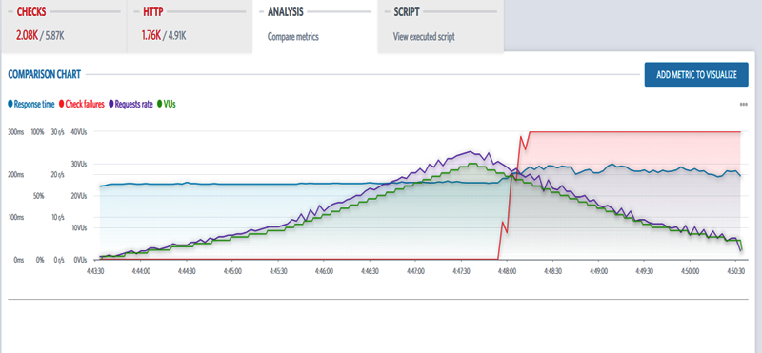
Task: Open the SCRIPT View executed script tab
Action: (441, 26)
